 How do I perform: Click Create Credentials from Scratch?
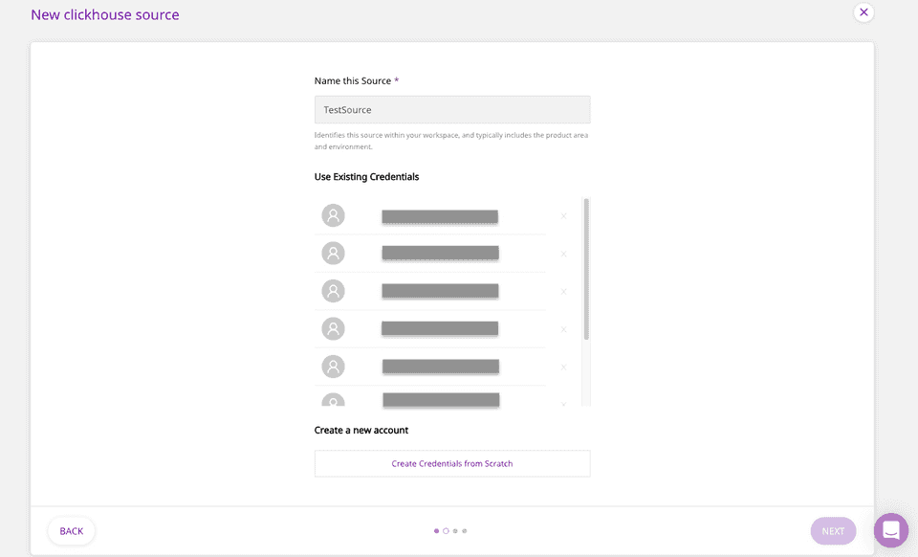[x=452, y=463]
